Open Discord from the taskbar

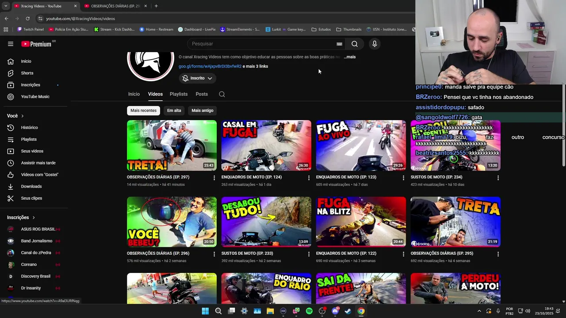pyautogui.click(x=335, y=311)
